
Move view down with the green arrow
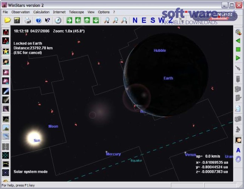(96, 20)
